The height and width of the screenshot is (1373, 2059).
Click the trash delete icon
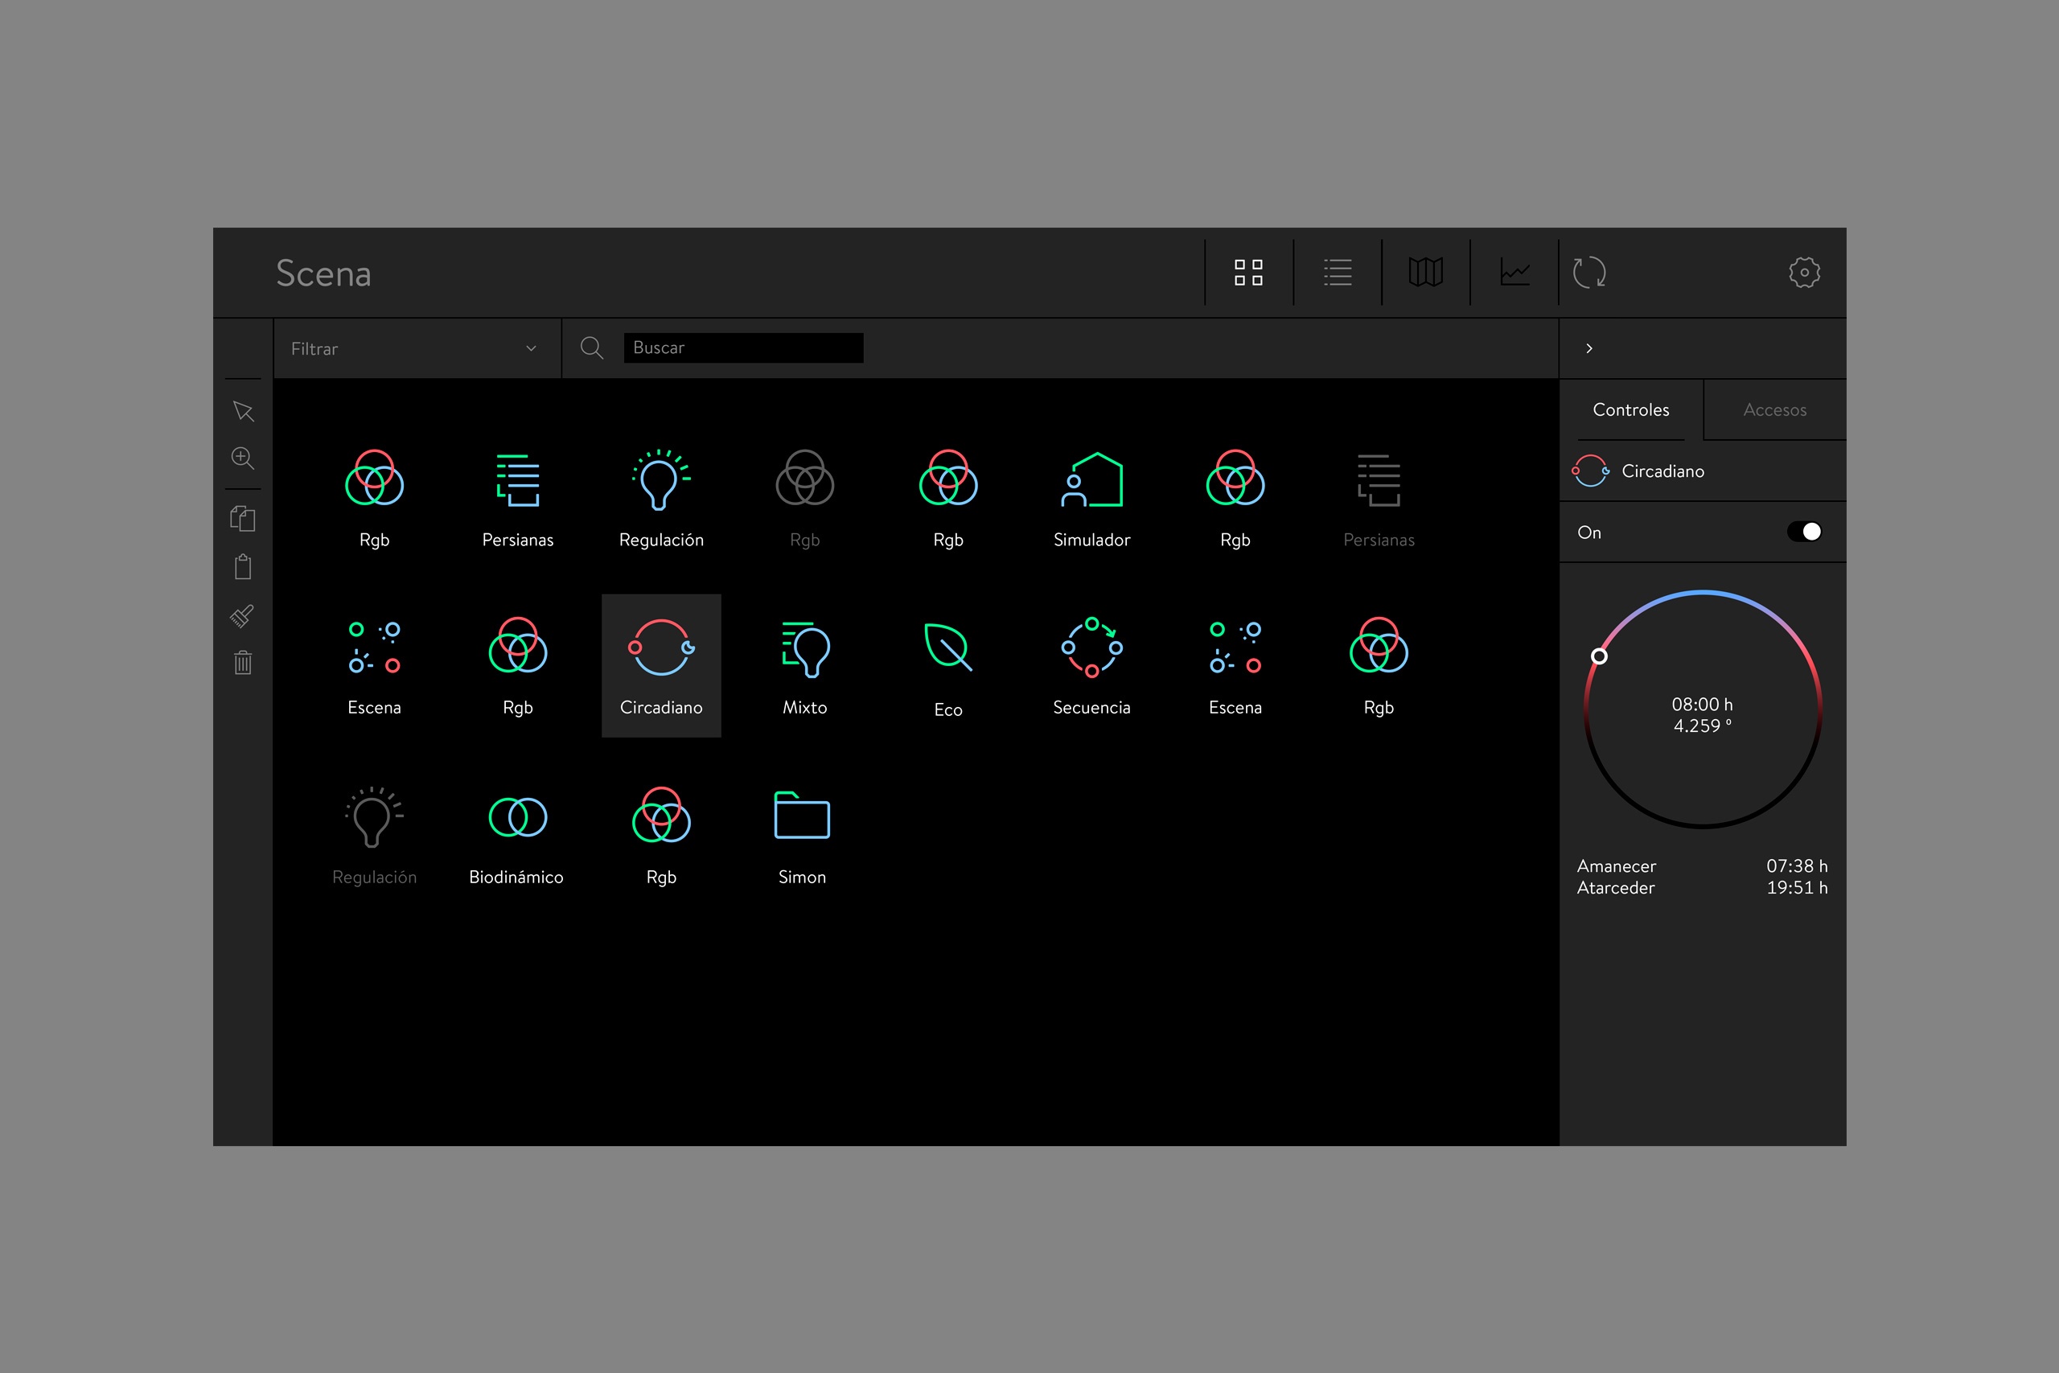tap(244, 662)
